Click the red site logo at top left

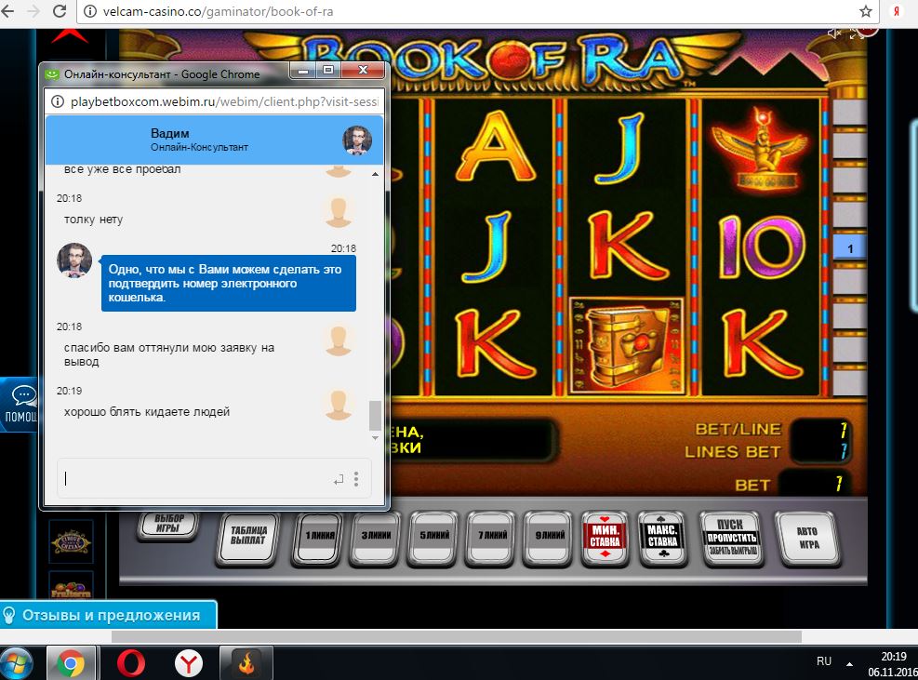point(70,36)
